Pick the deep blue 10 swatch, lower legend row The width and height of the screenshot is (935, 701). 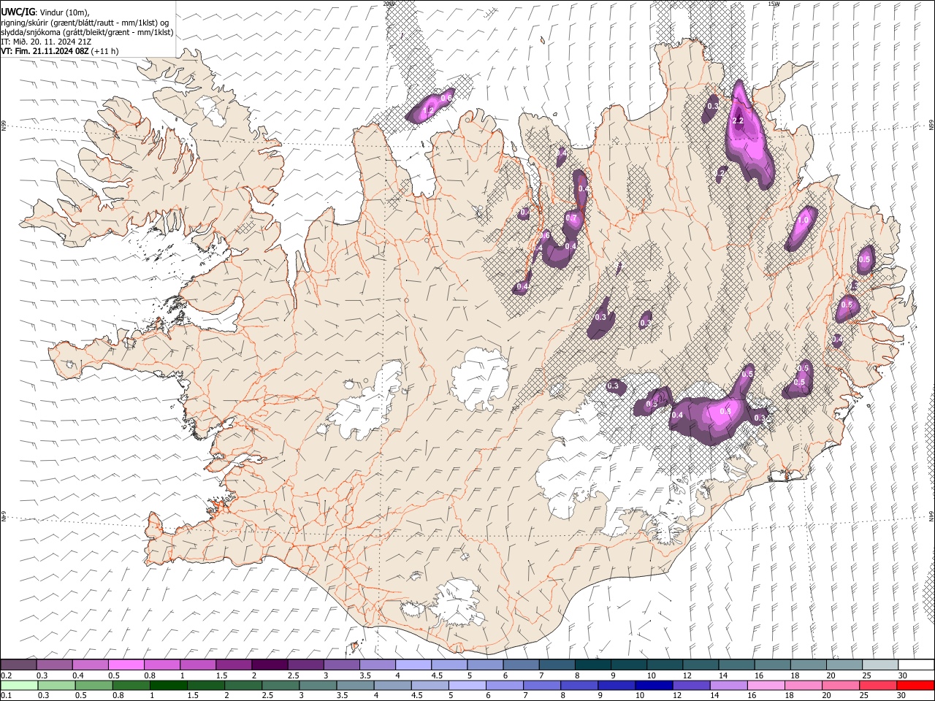pyautogui.click(x=654, y=685)
